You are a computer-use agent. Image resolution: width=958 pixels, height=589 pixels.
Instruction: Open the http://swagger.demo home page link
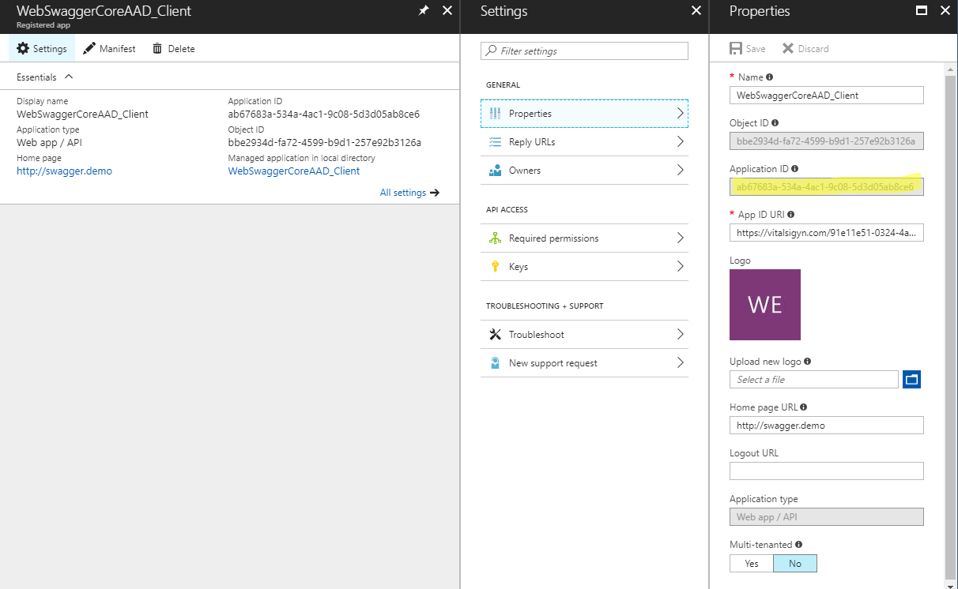64,171
